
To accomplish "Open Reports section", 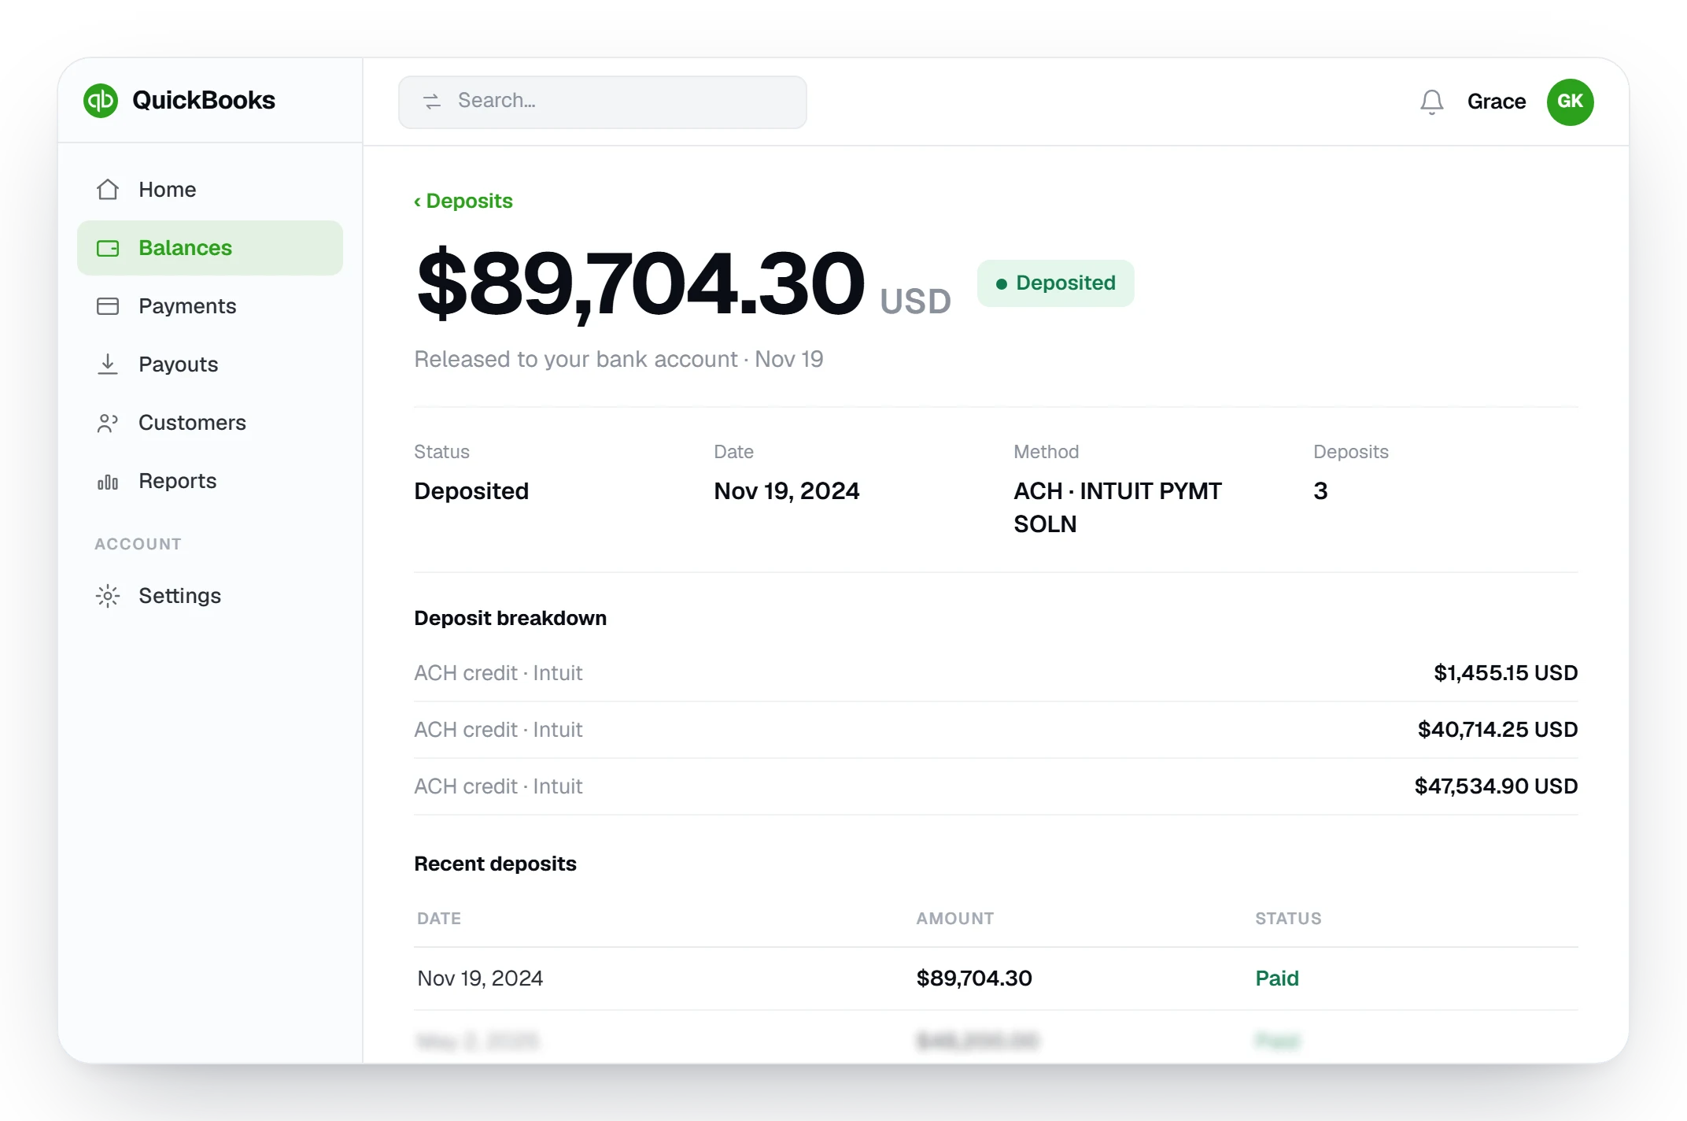I will 210,481.
